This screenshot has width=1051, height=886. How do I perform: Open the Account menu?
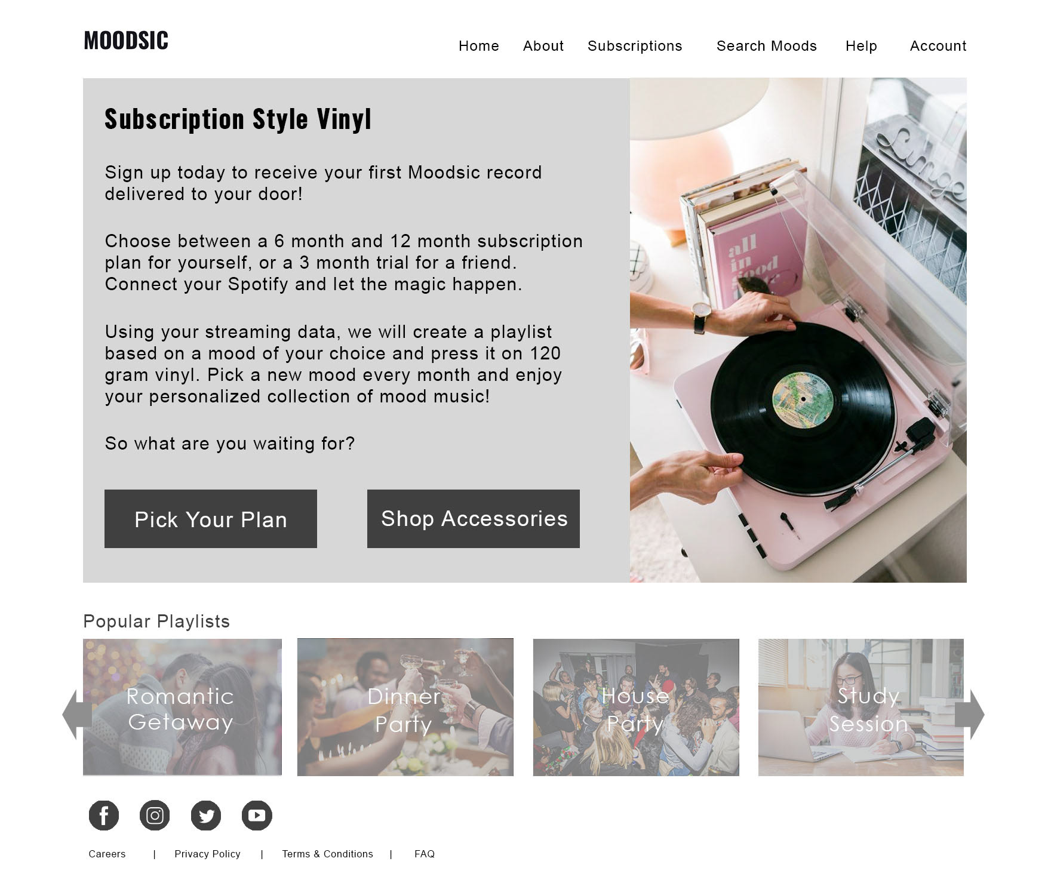pos(938,46)
